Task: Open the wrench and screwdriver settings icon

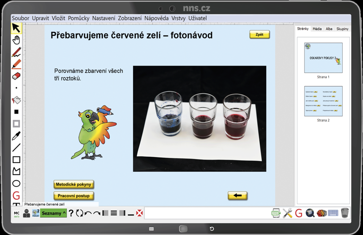Action: (287, 213)
